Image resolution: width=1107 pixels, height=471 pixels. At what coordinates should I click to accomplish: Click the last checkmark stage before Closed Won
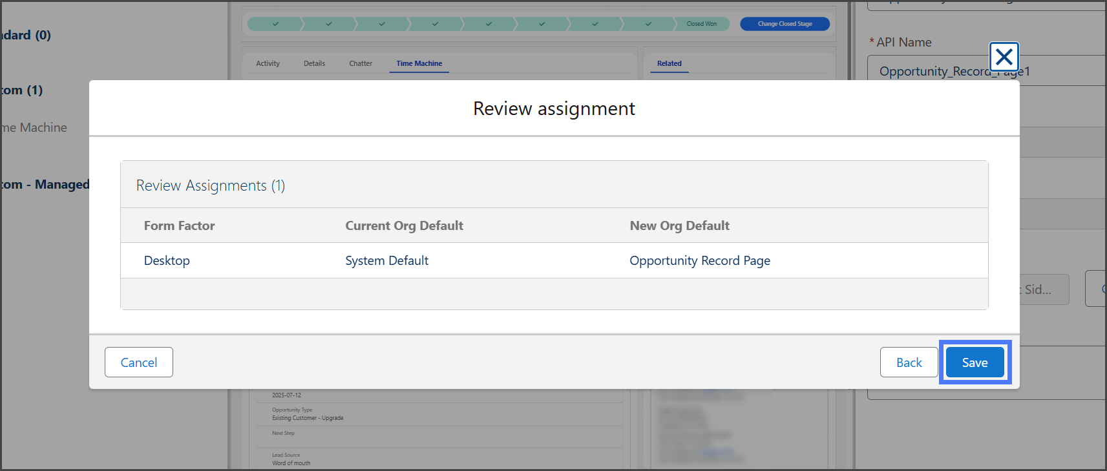click(648, 24)
